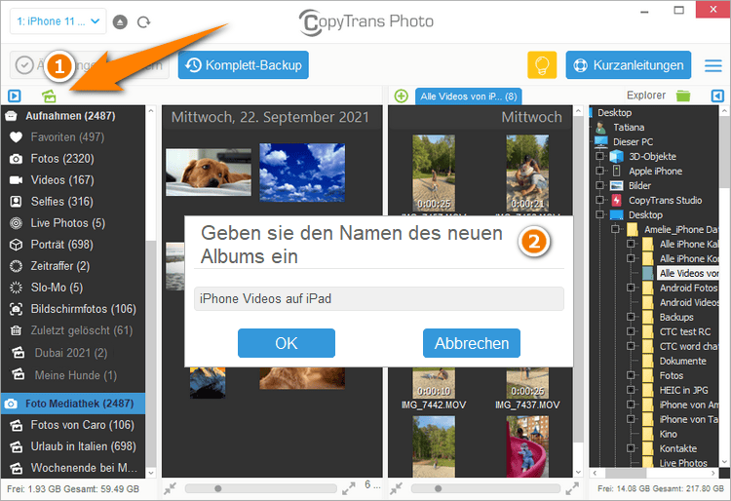Select Foto Mediathek (2487)
Image resolution: width=731 pixels, height=501 pixels.
[x=73, y=404]
